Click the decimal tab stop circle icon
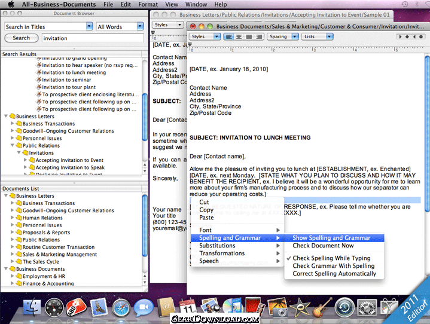430x324 pixels. click(420, 36)
